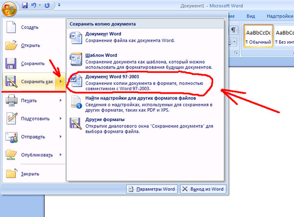Open the Customize Quick Access Toolbar dropdown

click(59, 5)
